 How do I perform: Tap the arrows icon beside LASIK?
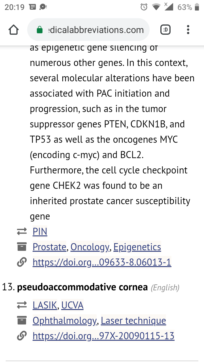(22, 305)
